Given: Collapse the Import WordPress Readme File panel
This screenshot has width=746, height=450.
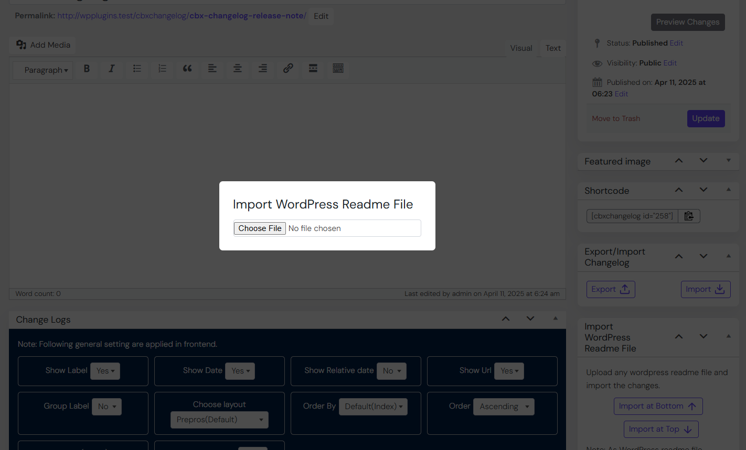Looking at the screenshot, I should [728, 337].
